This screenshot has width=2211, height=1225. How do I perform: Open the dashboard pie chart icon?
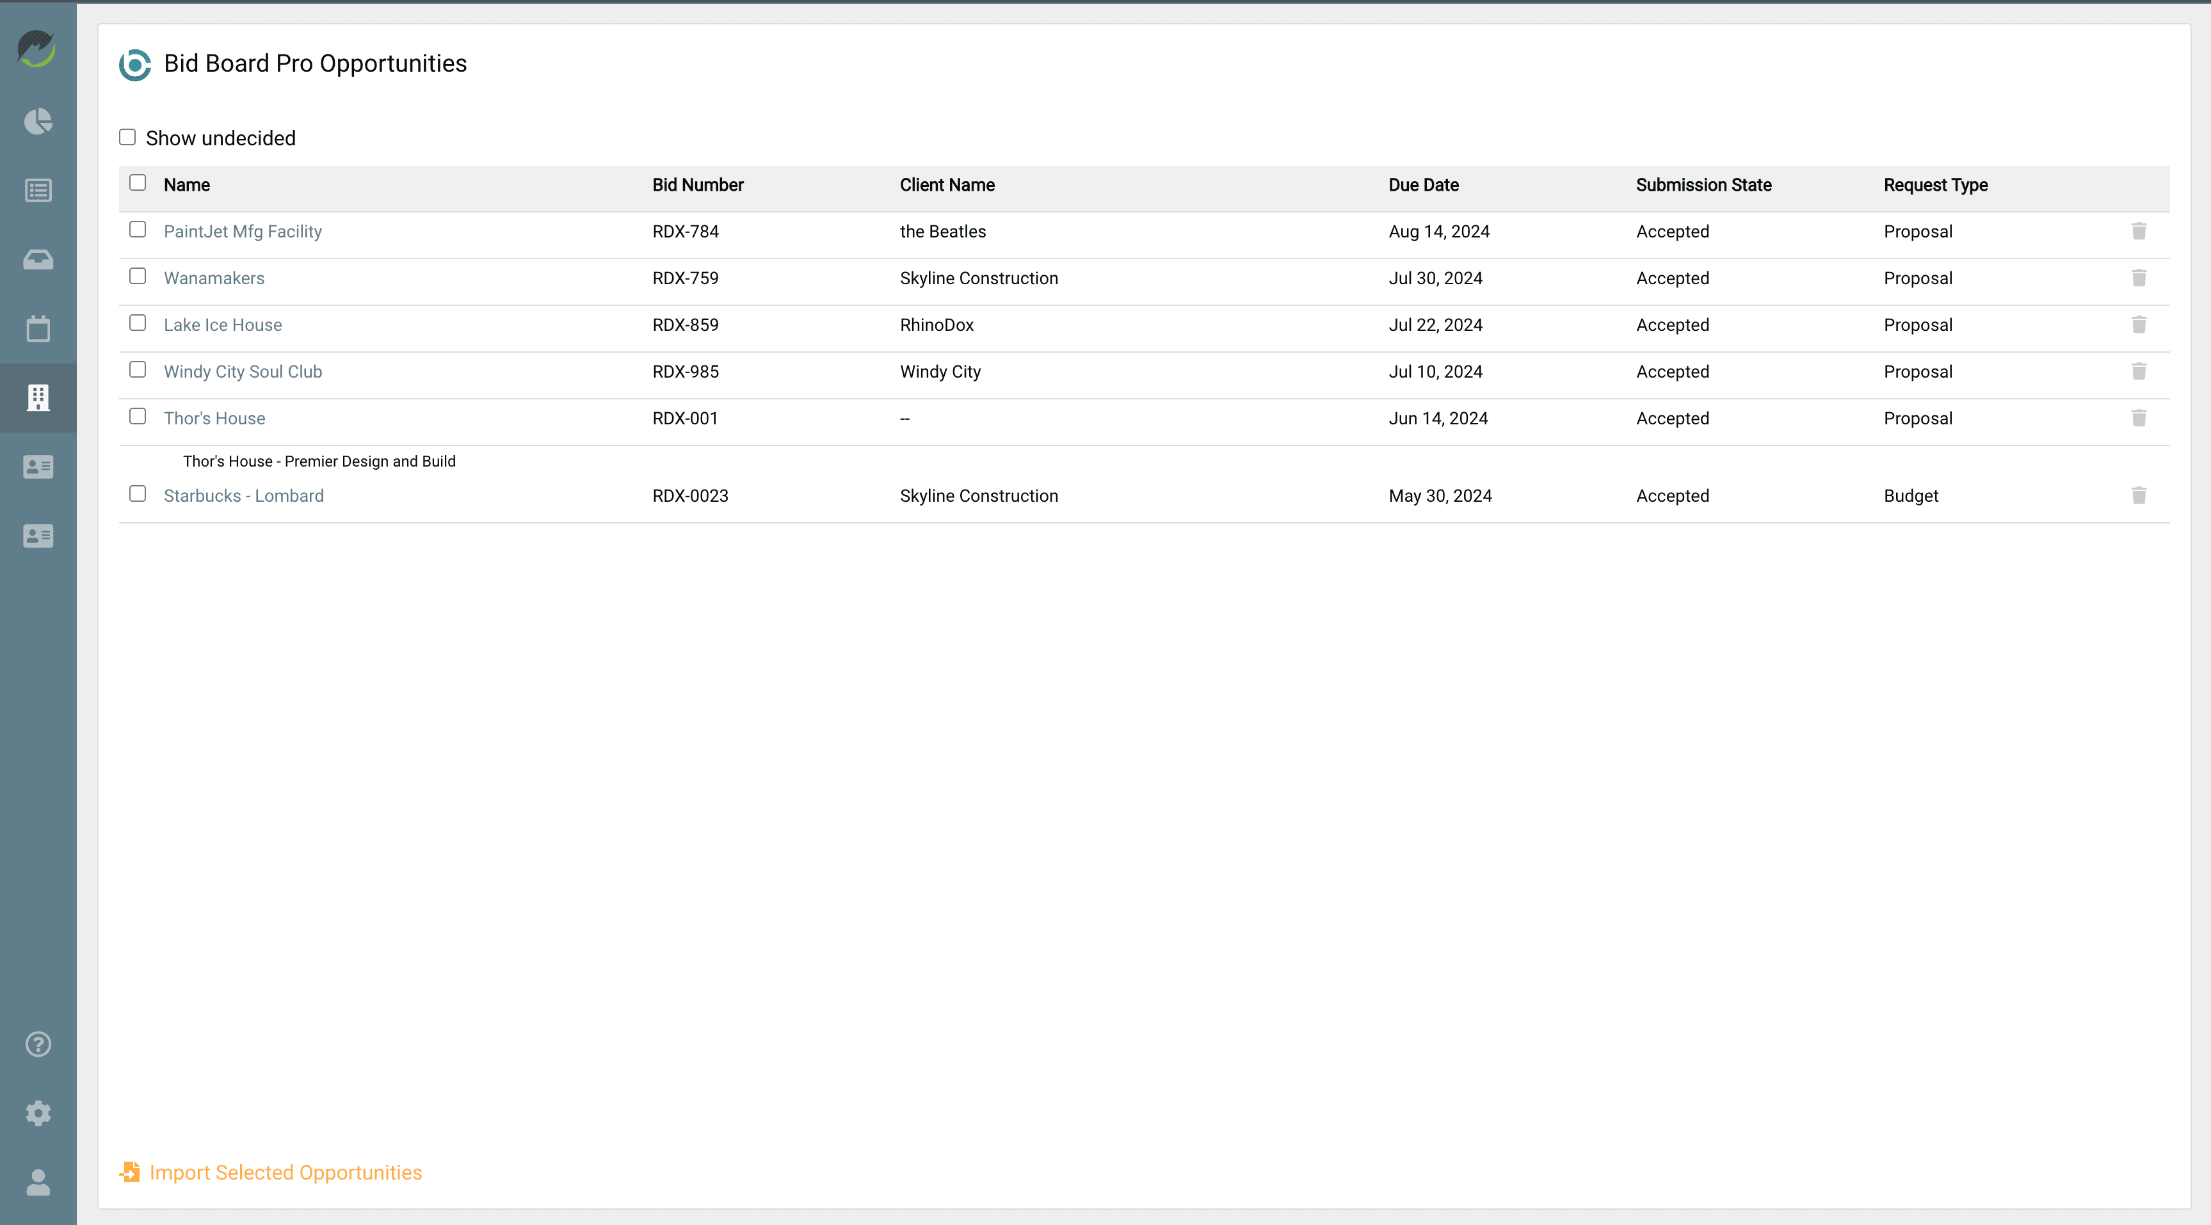[x=38, y=122]
